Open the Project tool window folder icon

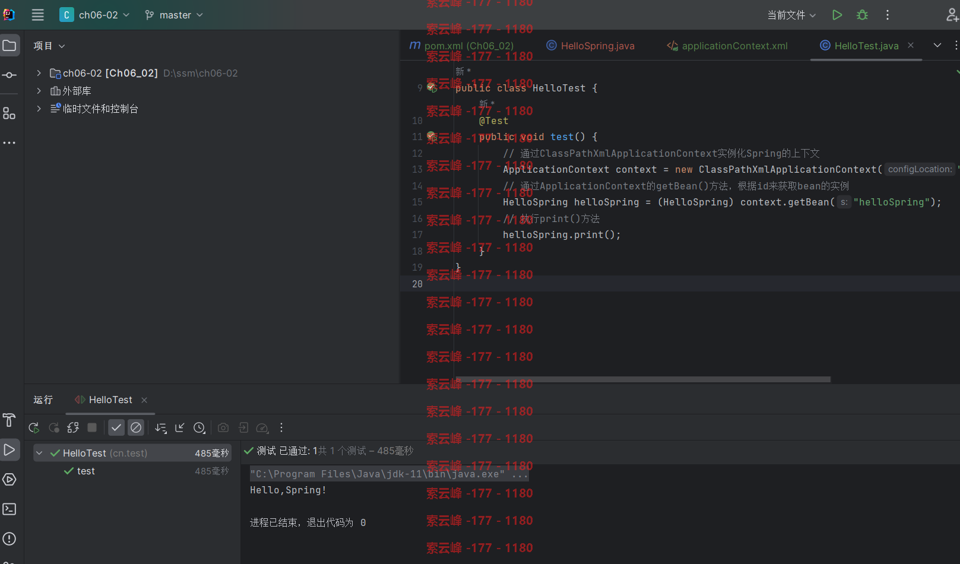point(9,46)
